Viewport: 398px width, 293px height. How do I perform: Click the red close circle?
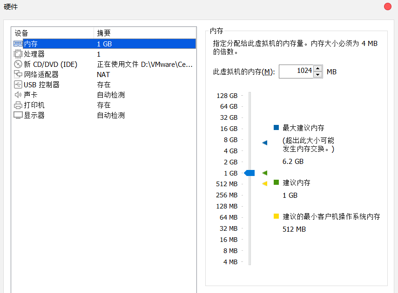387,7
